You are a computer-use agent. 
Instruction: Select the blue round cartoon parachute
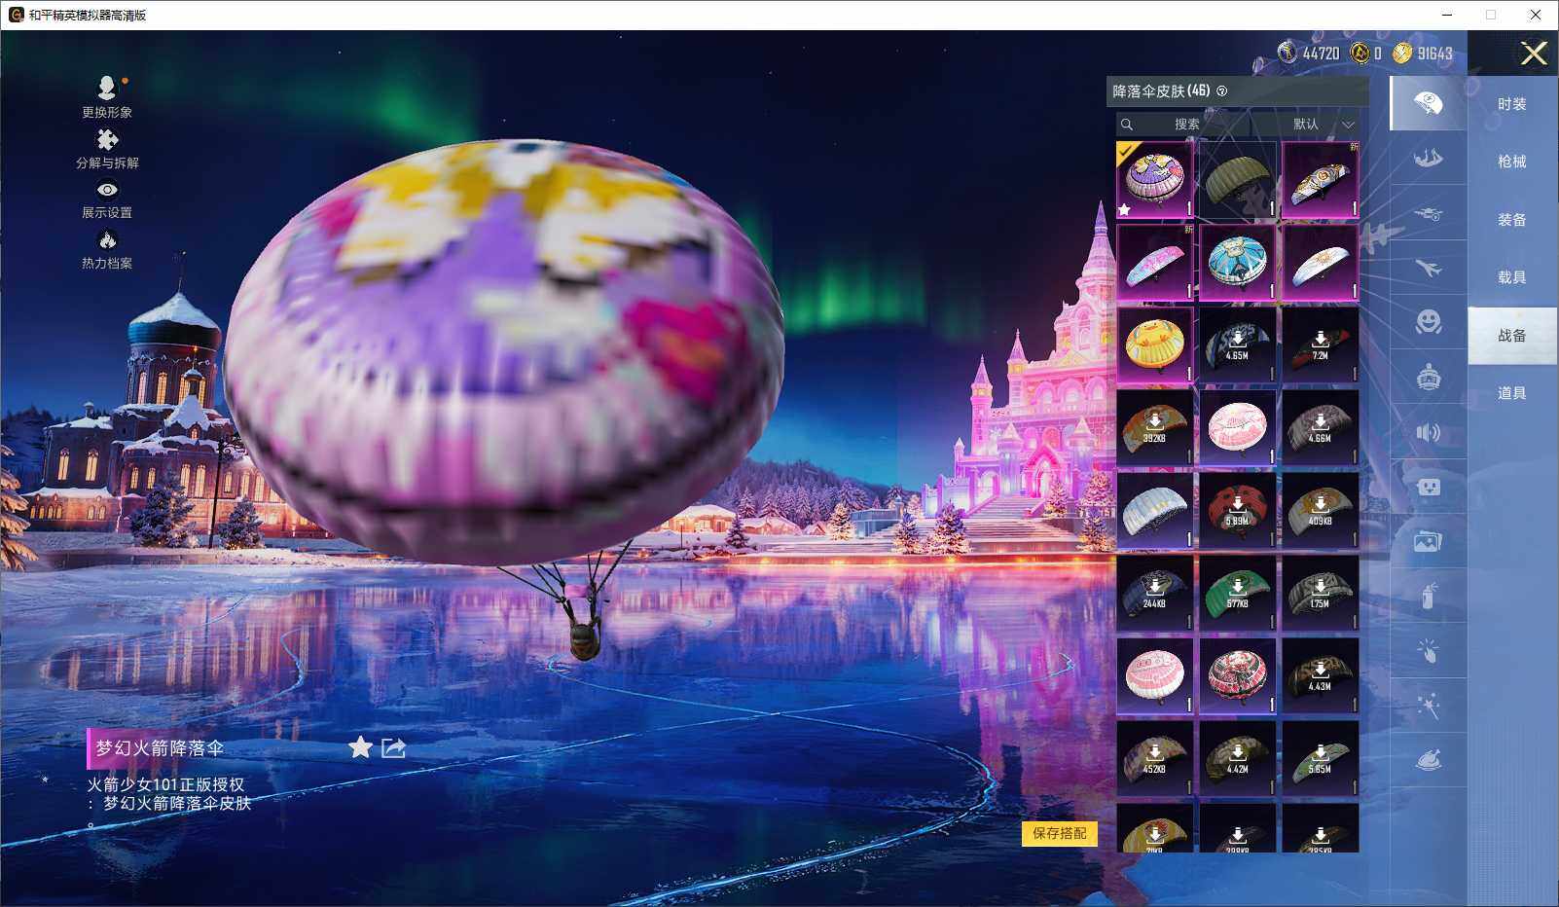click(x=1237, y=262)
